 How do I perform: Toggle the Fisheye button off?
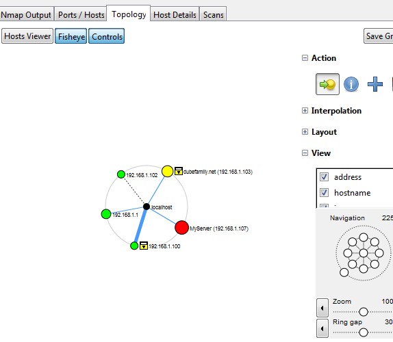[x=71, y=36]
